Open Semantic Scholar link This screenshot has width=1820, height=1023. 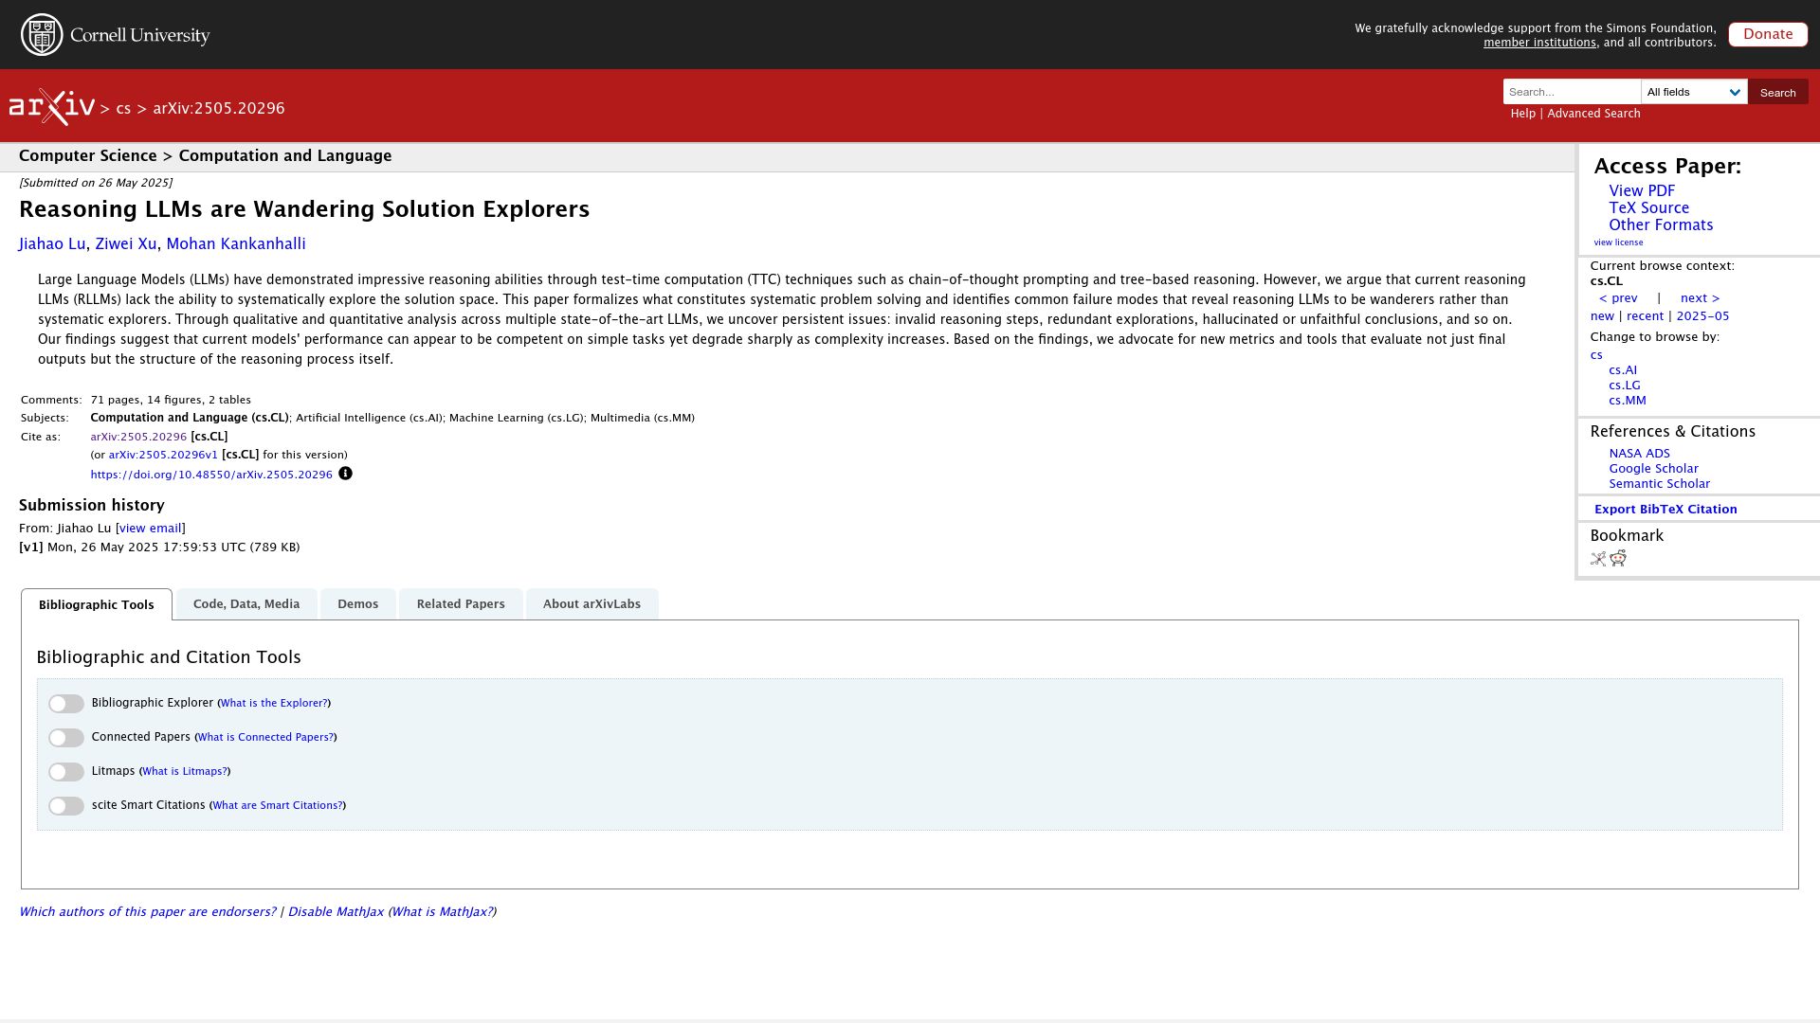click(1659, 484)
